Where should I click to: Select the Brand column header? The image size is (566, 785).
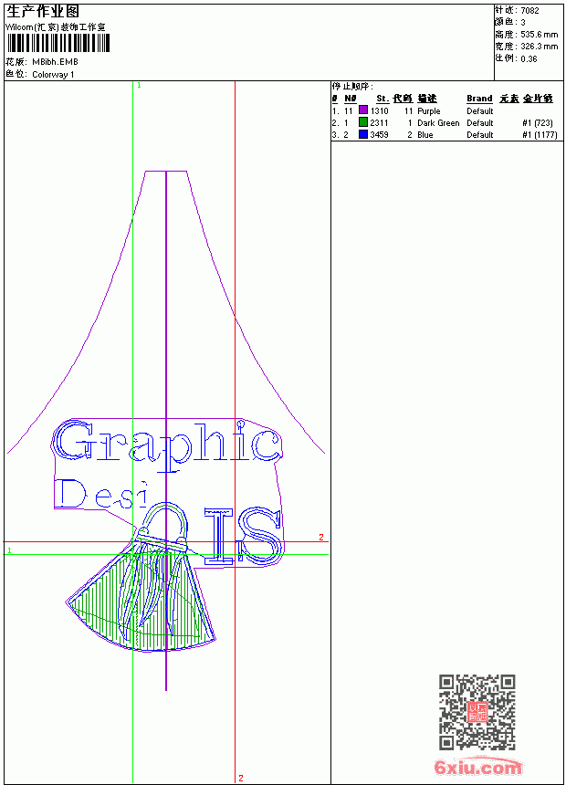479,99
